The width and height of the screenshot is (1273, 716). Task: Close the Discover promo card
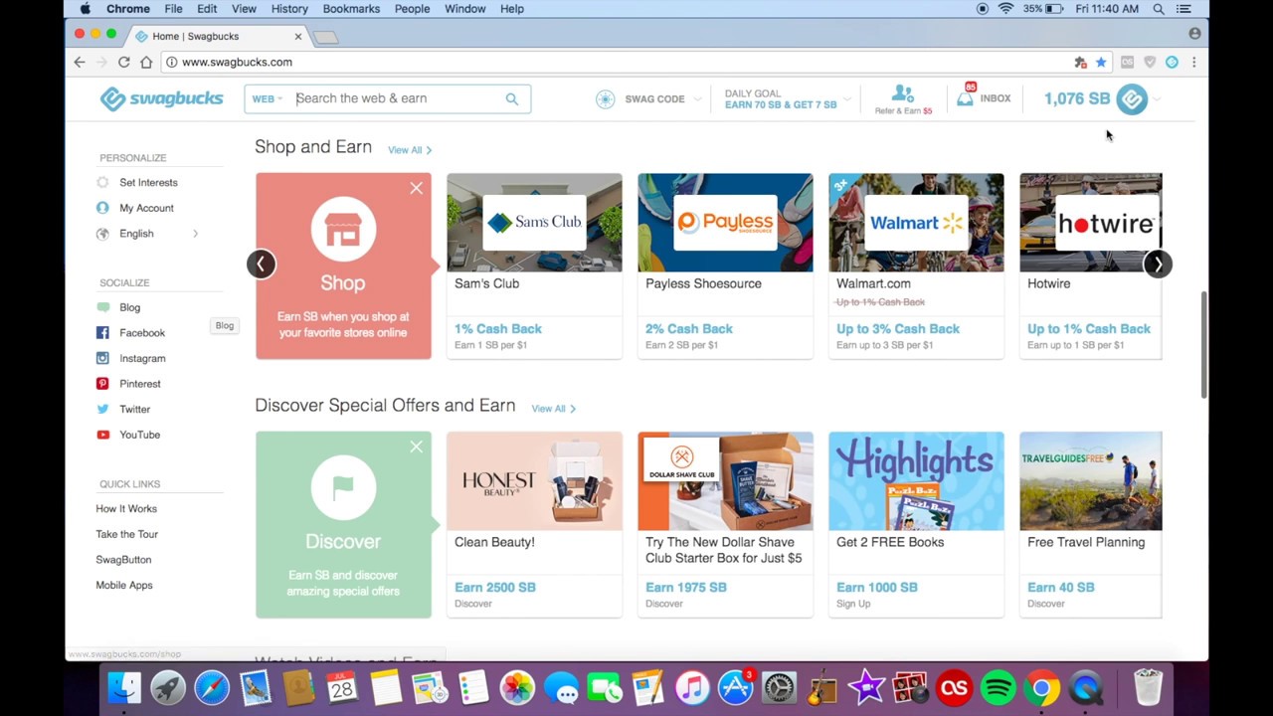click(x=416, y=447)
